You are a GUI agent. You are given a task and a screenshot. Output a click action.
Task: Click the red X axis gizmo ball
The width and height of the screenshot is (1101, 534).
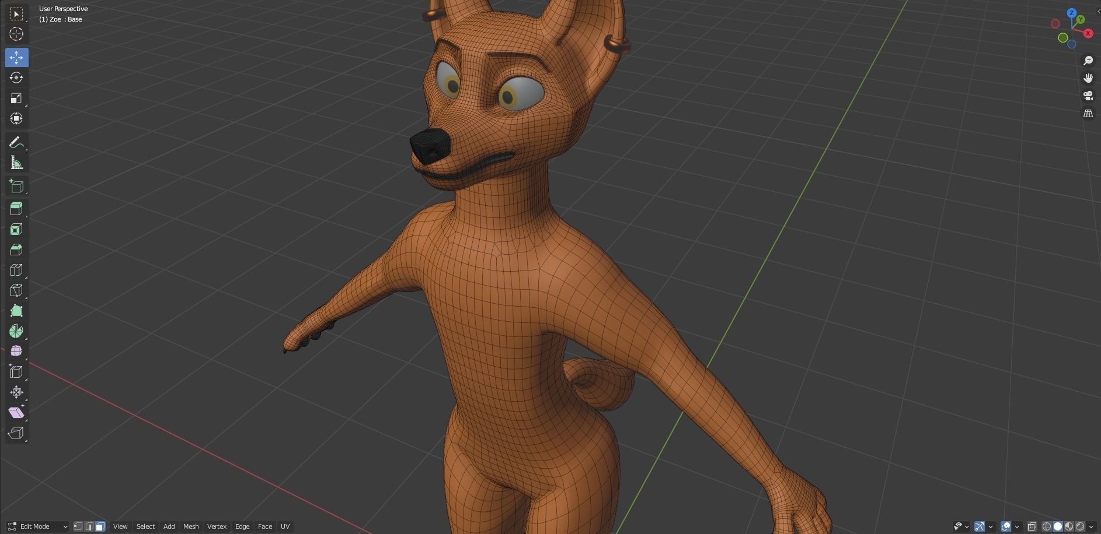[x=1088, y=33]
